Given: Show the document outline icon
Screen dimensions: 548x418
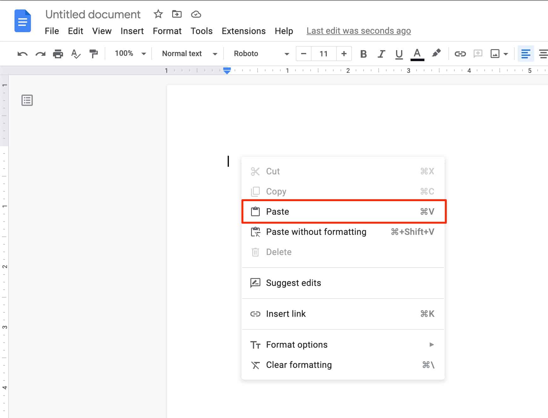Looking at the screenshot, I should point(27,100).
